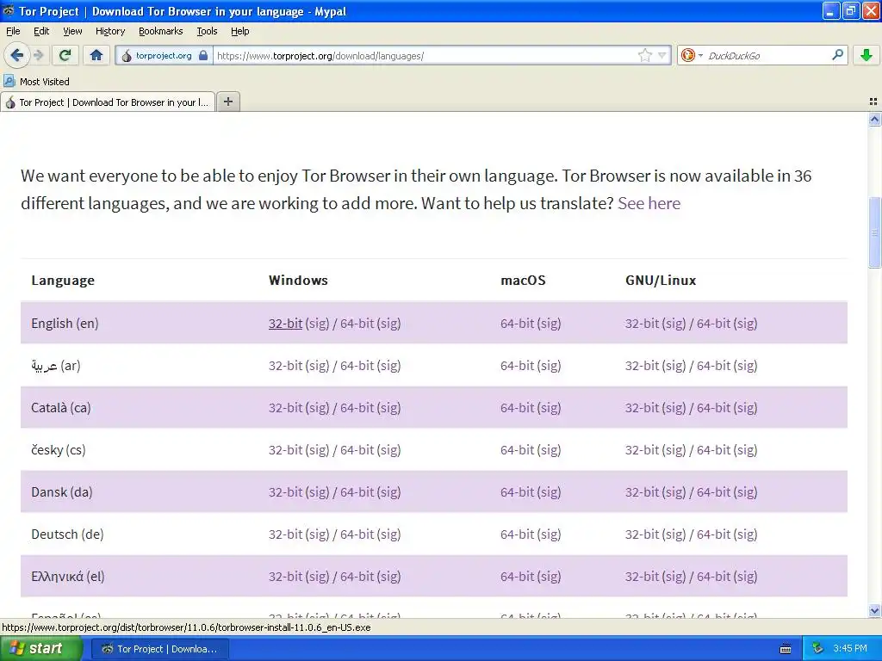This screenshot has width=882, height=661.
Task: Download Català Windows 64-bit installer
Action: pyautogui.click(x=357, y=407)
